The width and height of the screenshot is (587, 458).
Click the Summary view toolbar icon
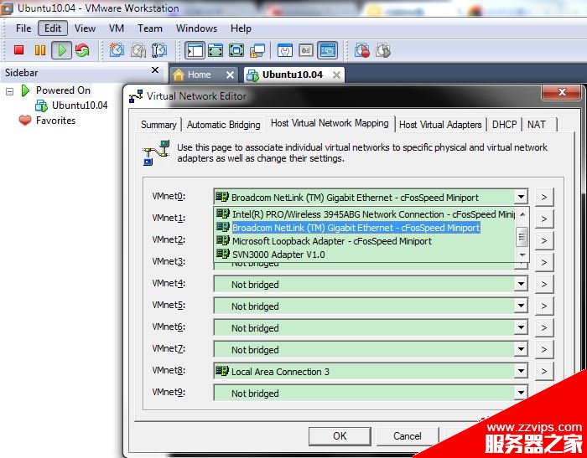(285, 50)
